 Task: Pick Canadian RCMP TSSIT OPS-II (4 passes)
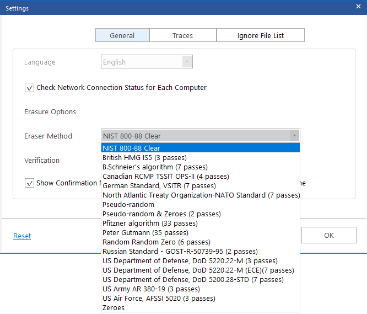coord(201,176)
